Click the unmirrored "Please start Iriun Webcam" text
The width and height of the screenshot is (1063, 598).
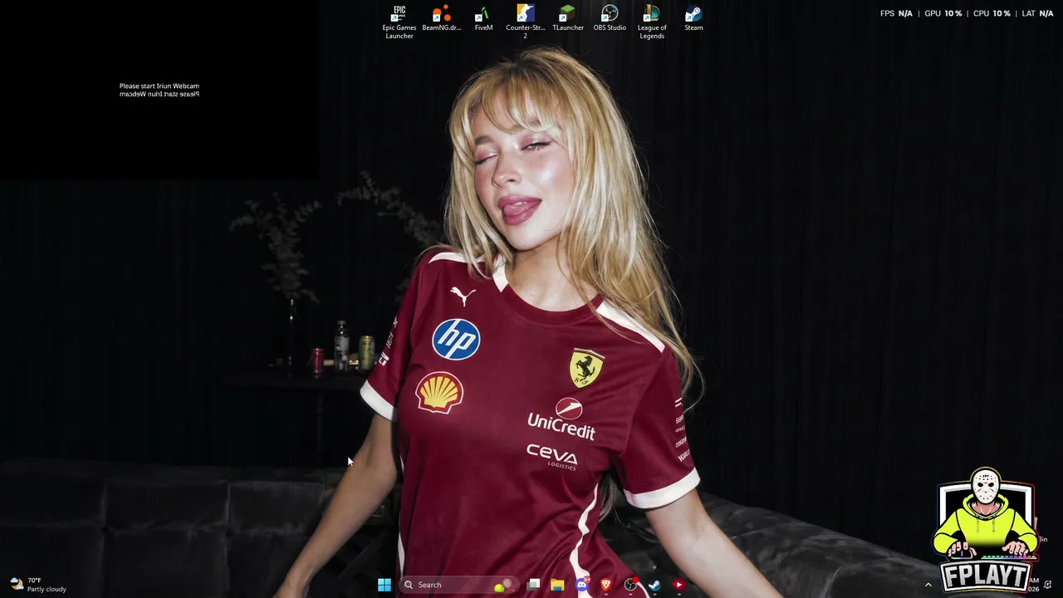[x=159, y=86]
